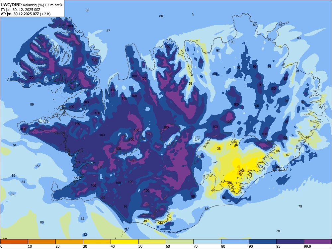The image size is (332, 249).
Task: Click the pale yellow 50–60 legend swatch
Action: tap(152, 242)
